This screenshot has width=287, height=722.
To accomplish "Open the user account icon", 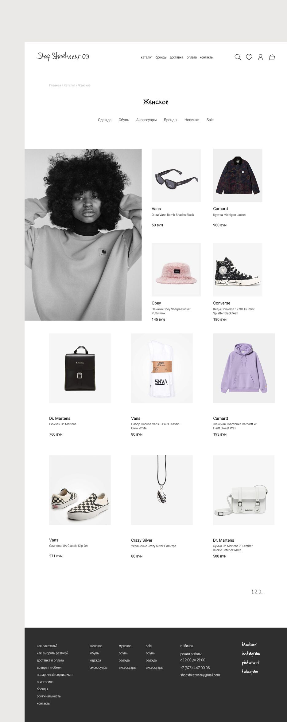I will tap(260, 57).
